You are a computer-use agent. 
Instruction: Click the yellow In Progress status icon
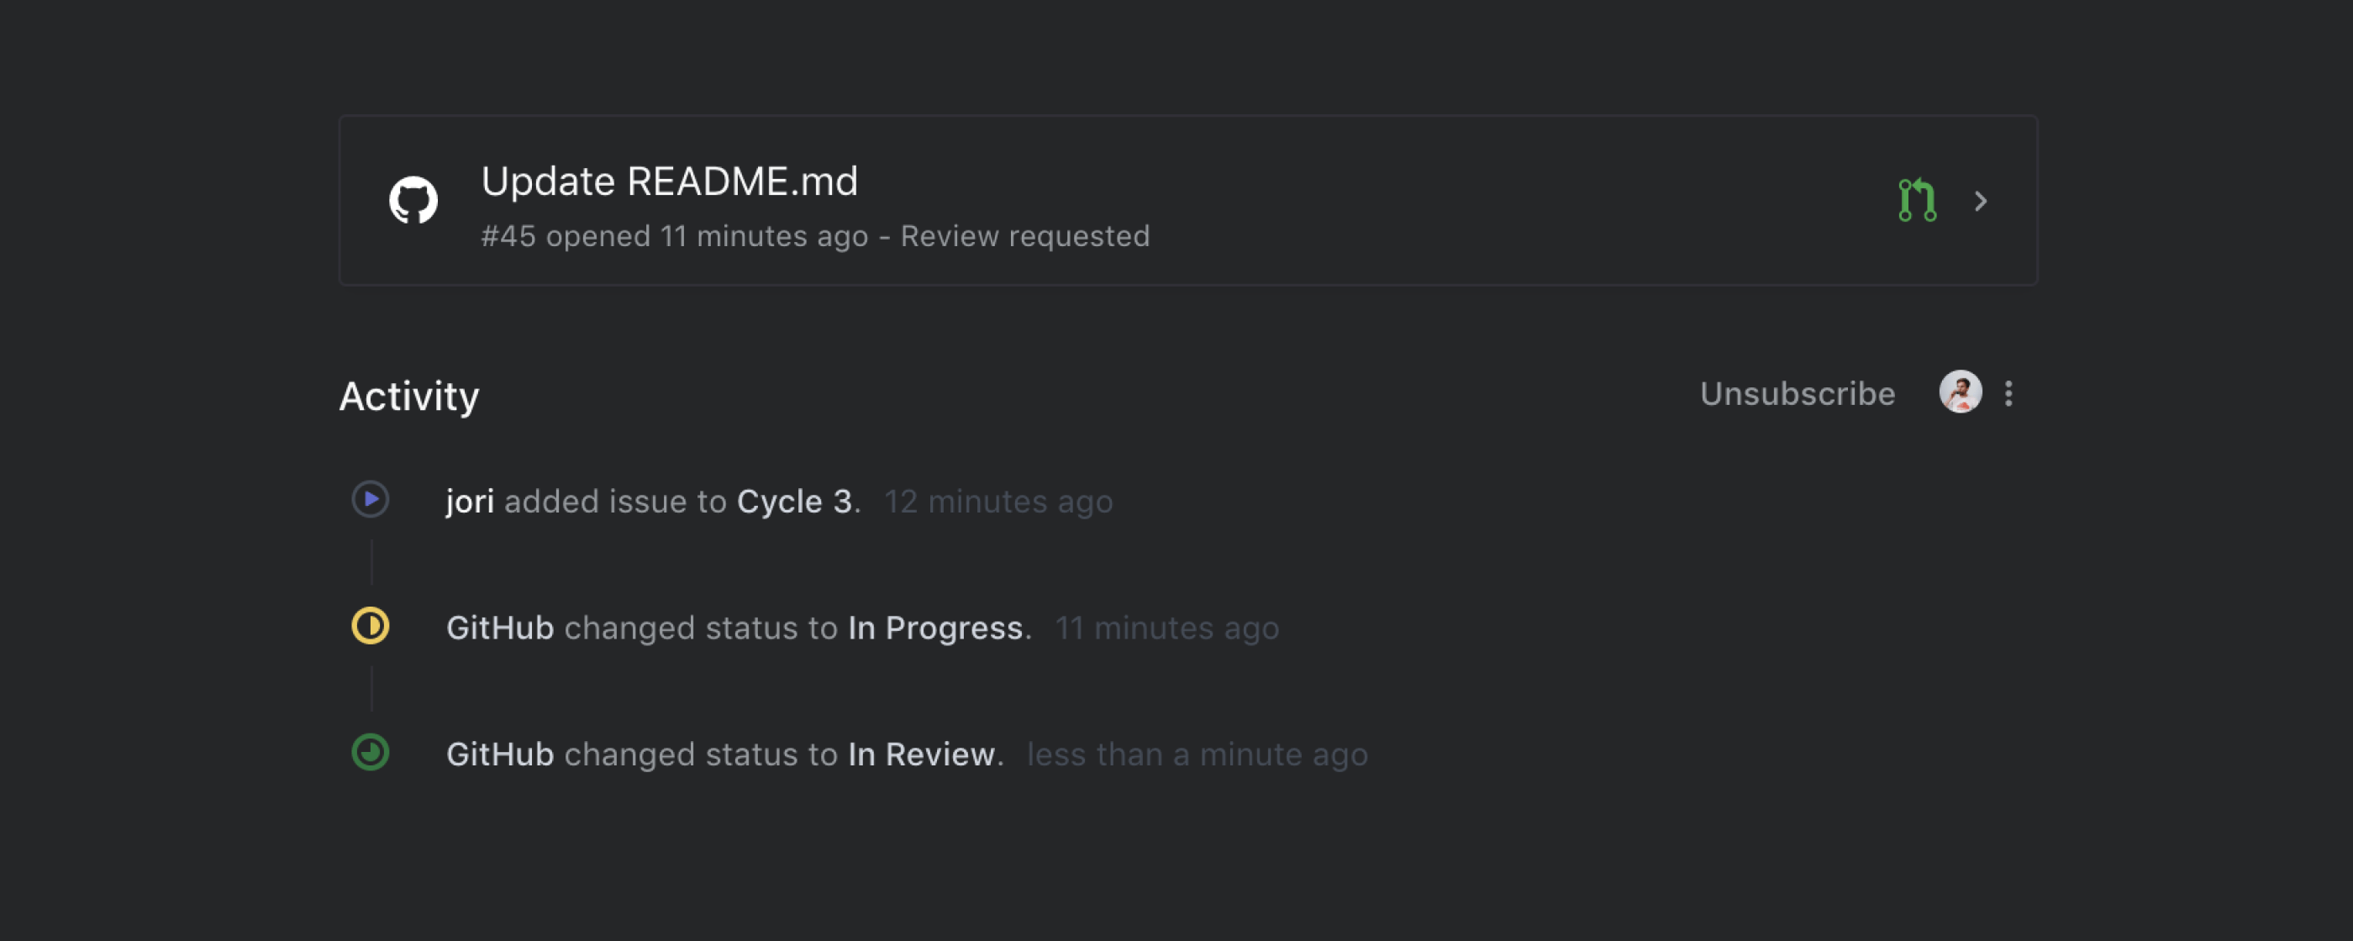pyautogui.click(x=370, y=627)
